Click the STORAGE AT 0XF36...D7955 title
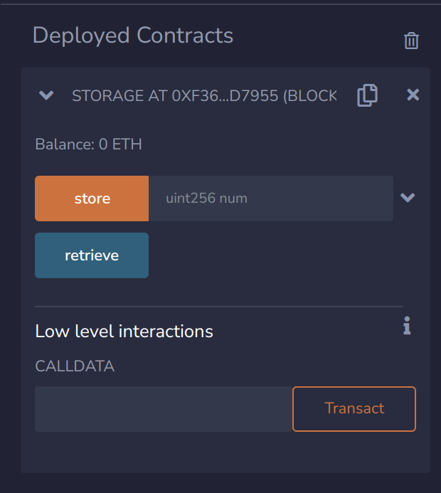This screenshot has height=493, width=441. coord(203,95)
